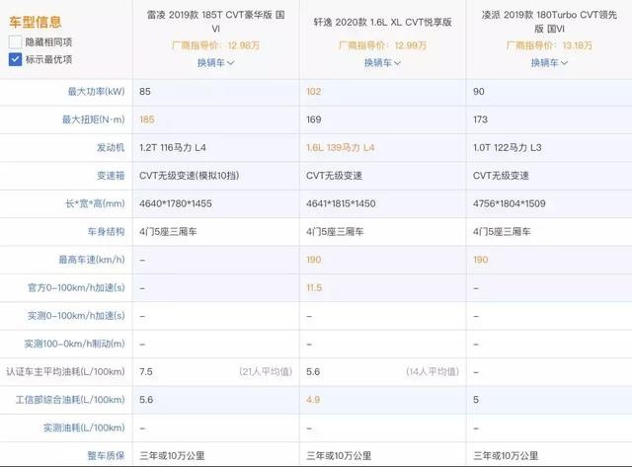The image size is (632, 467).
Task: Uncheck the 标示最优项 checkbox
Action: tap(15, 59)
